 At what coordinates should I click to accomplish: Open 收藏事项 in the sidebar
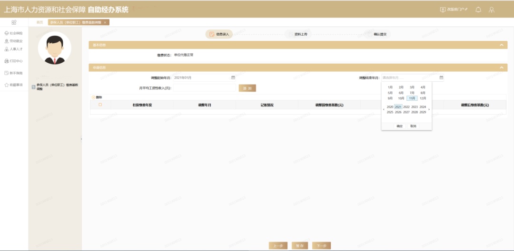[14, 85]
